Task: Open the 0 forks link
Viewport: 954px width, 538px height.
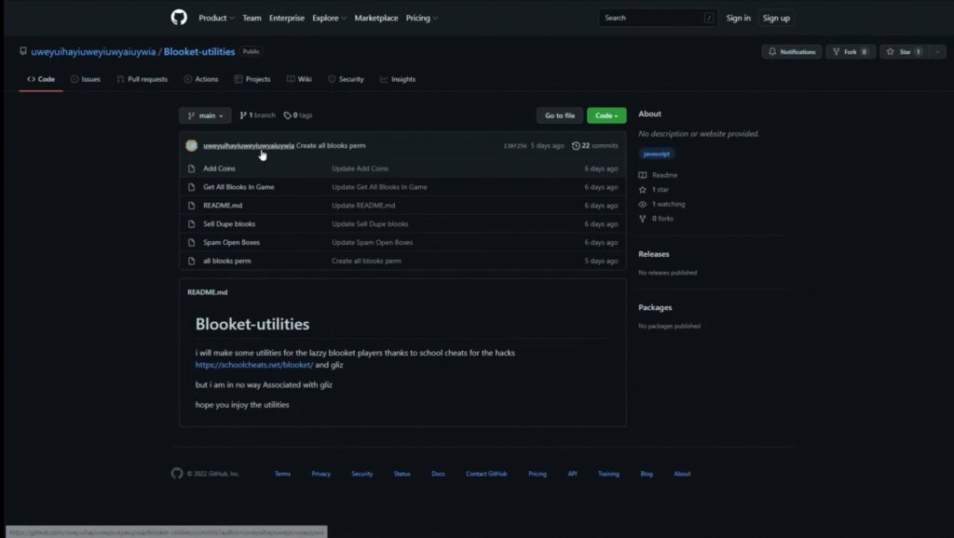Action: [x=656, y=219]
